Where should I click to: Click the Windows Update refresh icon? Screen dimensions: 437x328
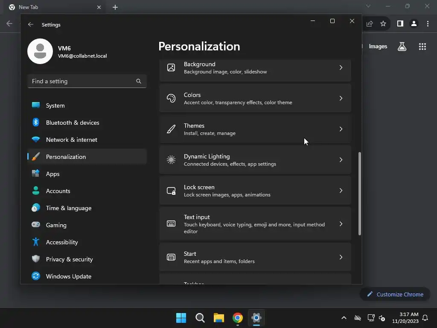click(x=36, y=276)
